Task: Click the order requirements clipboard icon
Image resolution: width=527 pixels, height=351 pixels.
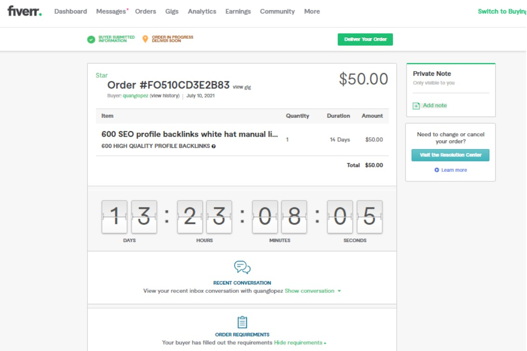Action: (242, 322)
